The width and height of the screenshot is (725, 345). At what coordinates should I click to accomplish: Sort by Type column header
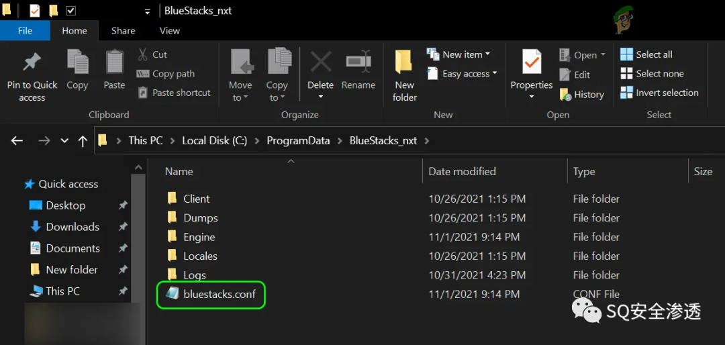pyautogui.click(x=584, y=172)
